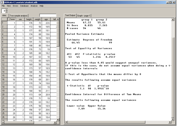
Task: Click data table scroll left arrow
Action: click(3, 122)
